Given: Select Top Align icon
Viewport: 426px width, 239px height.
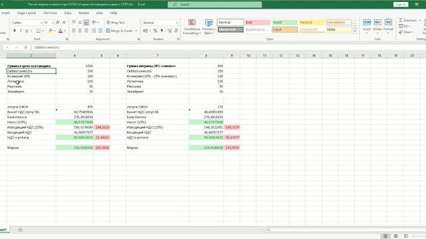Looking at the screenshot, I should point(74,22).
